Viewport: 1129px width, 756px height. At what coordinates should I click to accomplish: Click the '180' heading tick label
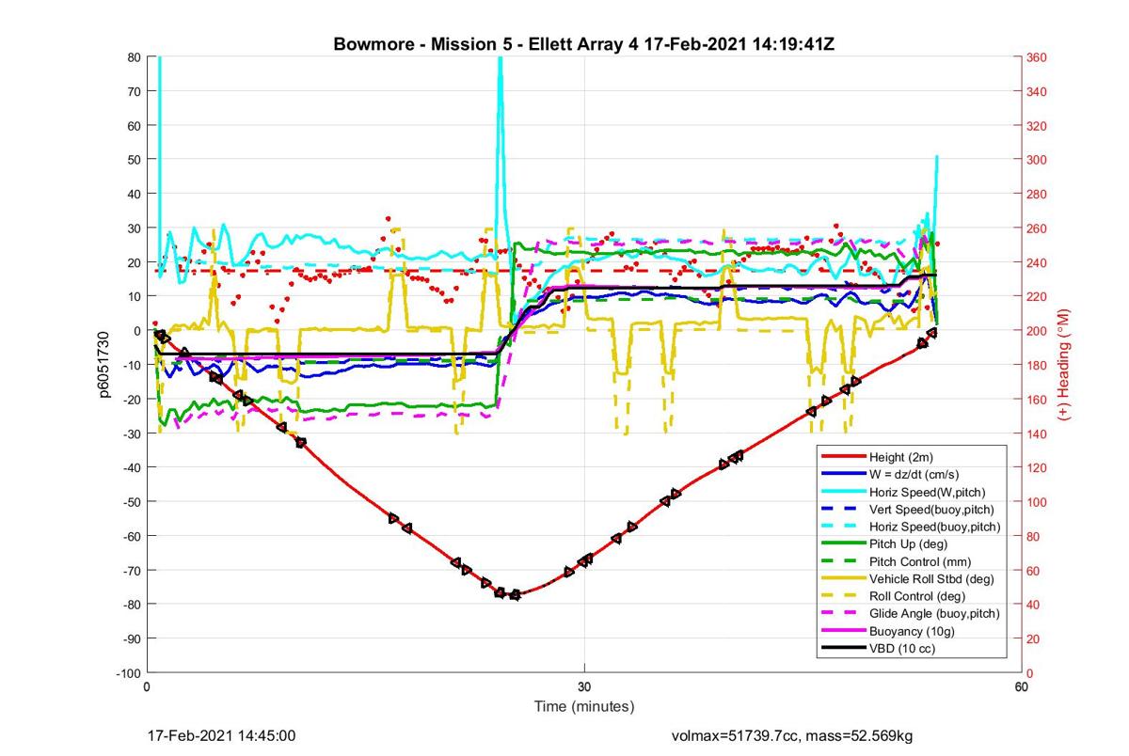click(1038, 365)
